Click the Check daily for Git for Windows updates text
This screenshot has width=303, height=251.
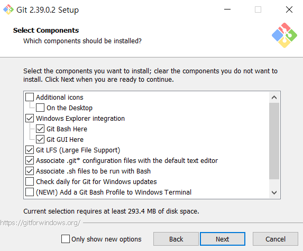[x=96, y=181]
